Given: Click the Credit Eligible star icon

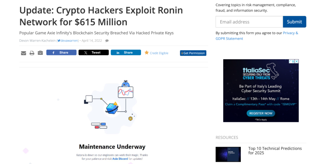Looking at the screenshot, I should [x=147, y=53].
